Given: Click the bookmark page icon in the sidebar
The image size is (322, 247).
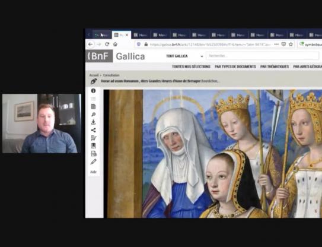Looking at the screenshot, I should pos(93,146).
